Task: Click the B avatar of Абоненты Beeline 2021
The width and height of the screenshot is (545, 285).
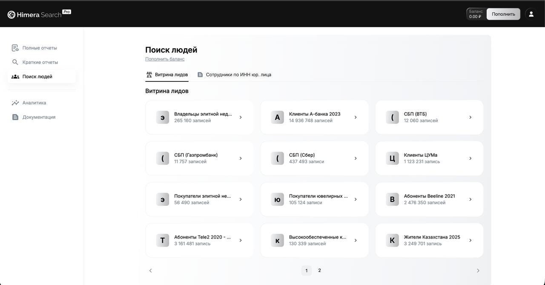Action: (x=392, y=199)
